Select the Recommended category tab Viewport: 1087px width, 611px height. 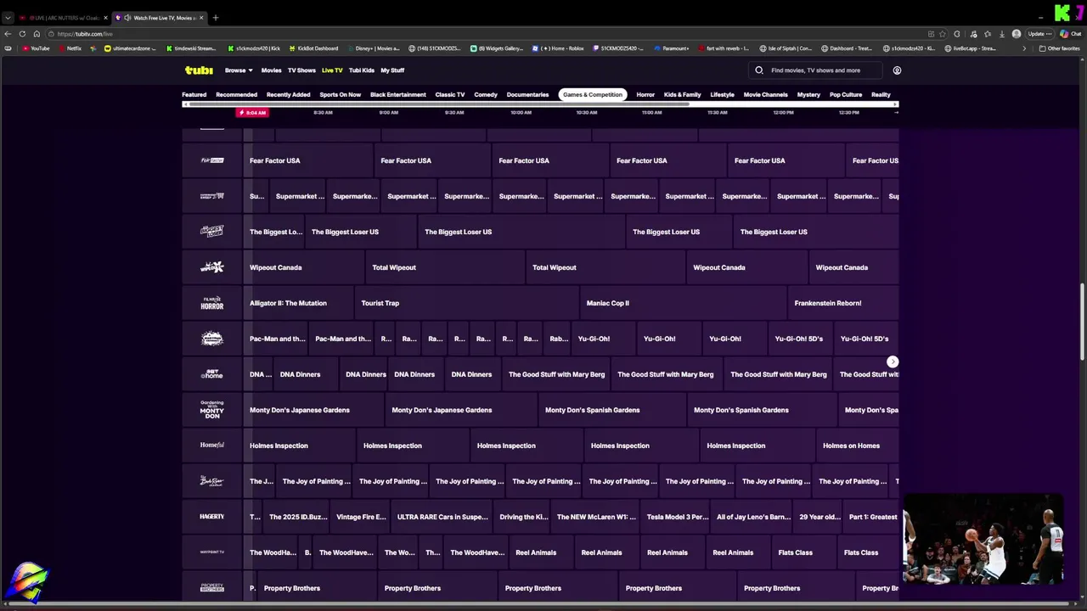pos(236,94)
